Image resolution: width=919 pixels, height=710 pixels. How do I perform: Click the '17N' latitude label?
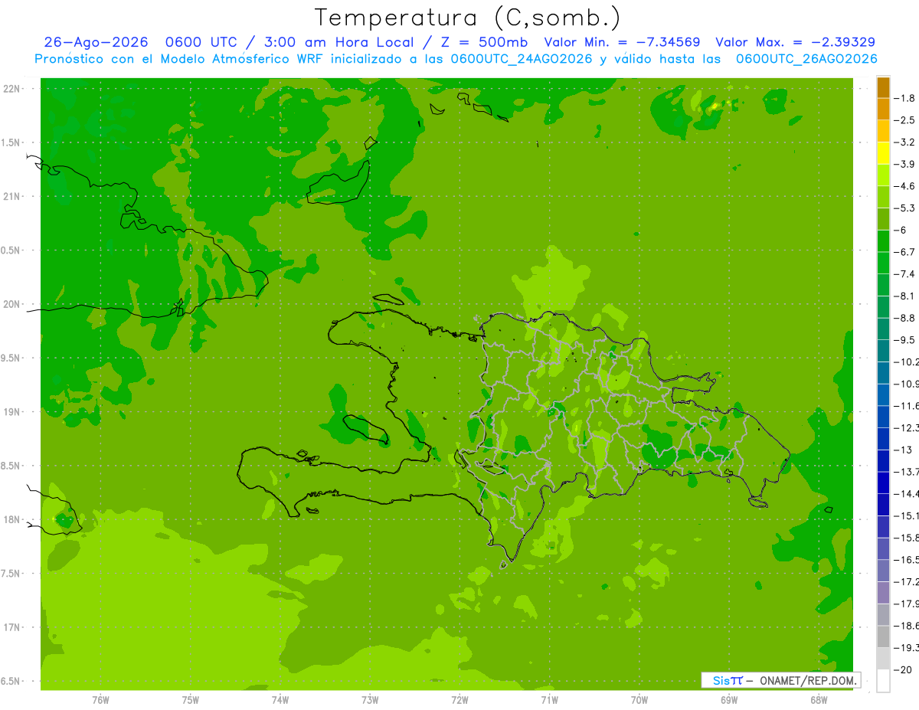coord(12,627)
